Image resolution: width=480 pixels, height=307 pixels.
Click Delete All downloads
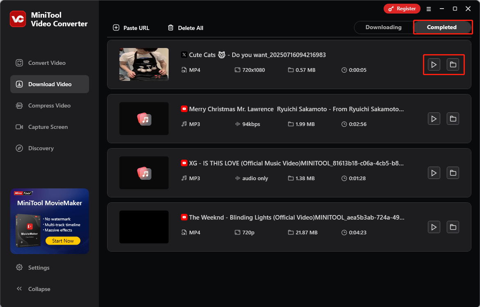click(185, 28)
